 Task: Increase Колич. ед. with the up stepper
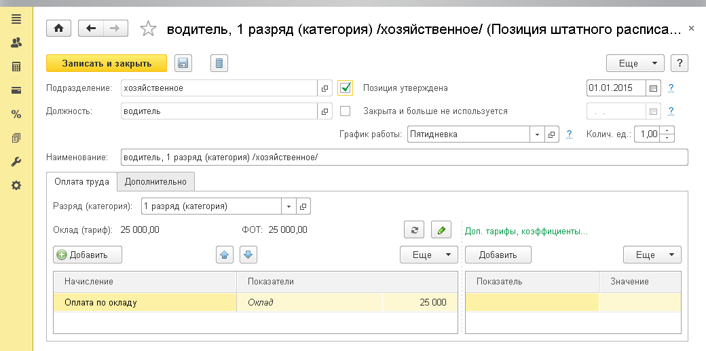(667, 130)
